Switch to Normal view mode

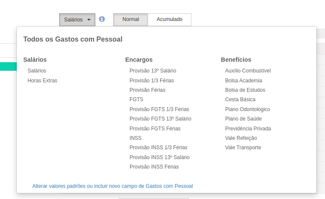tap(131, 19)
